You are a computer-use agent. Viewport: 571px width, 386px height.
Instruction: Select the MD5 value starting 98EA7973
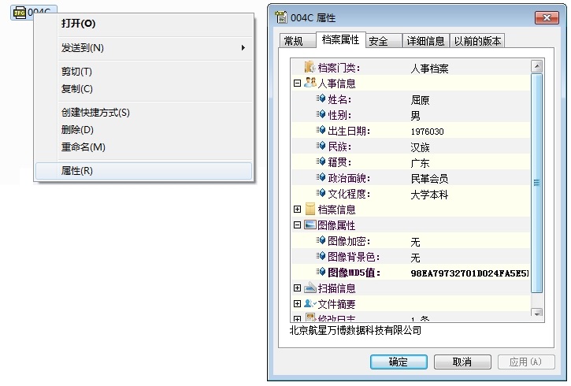(469, 273)
